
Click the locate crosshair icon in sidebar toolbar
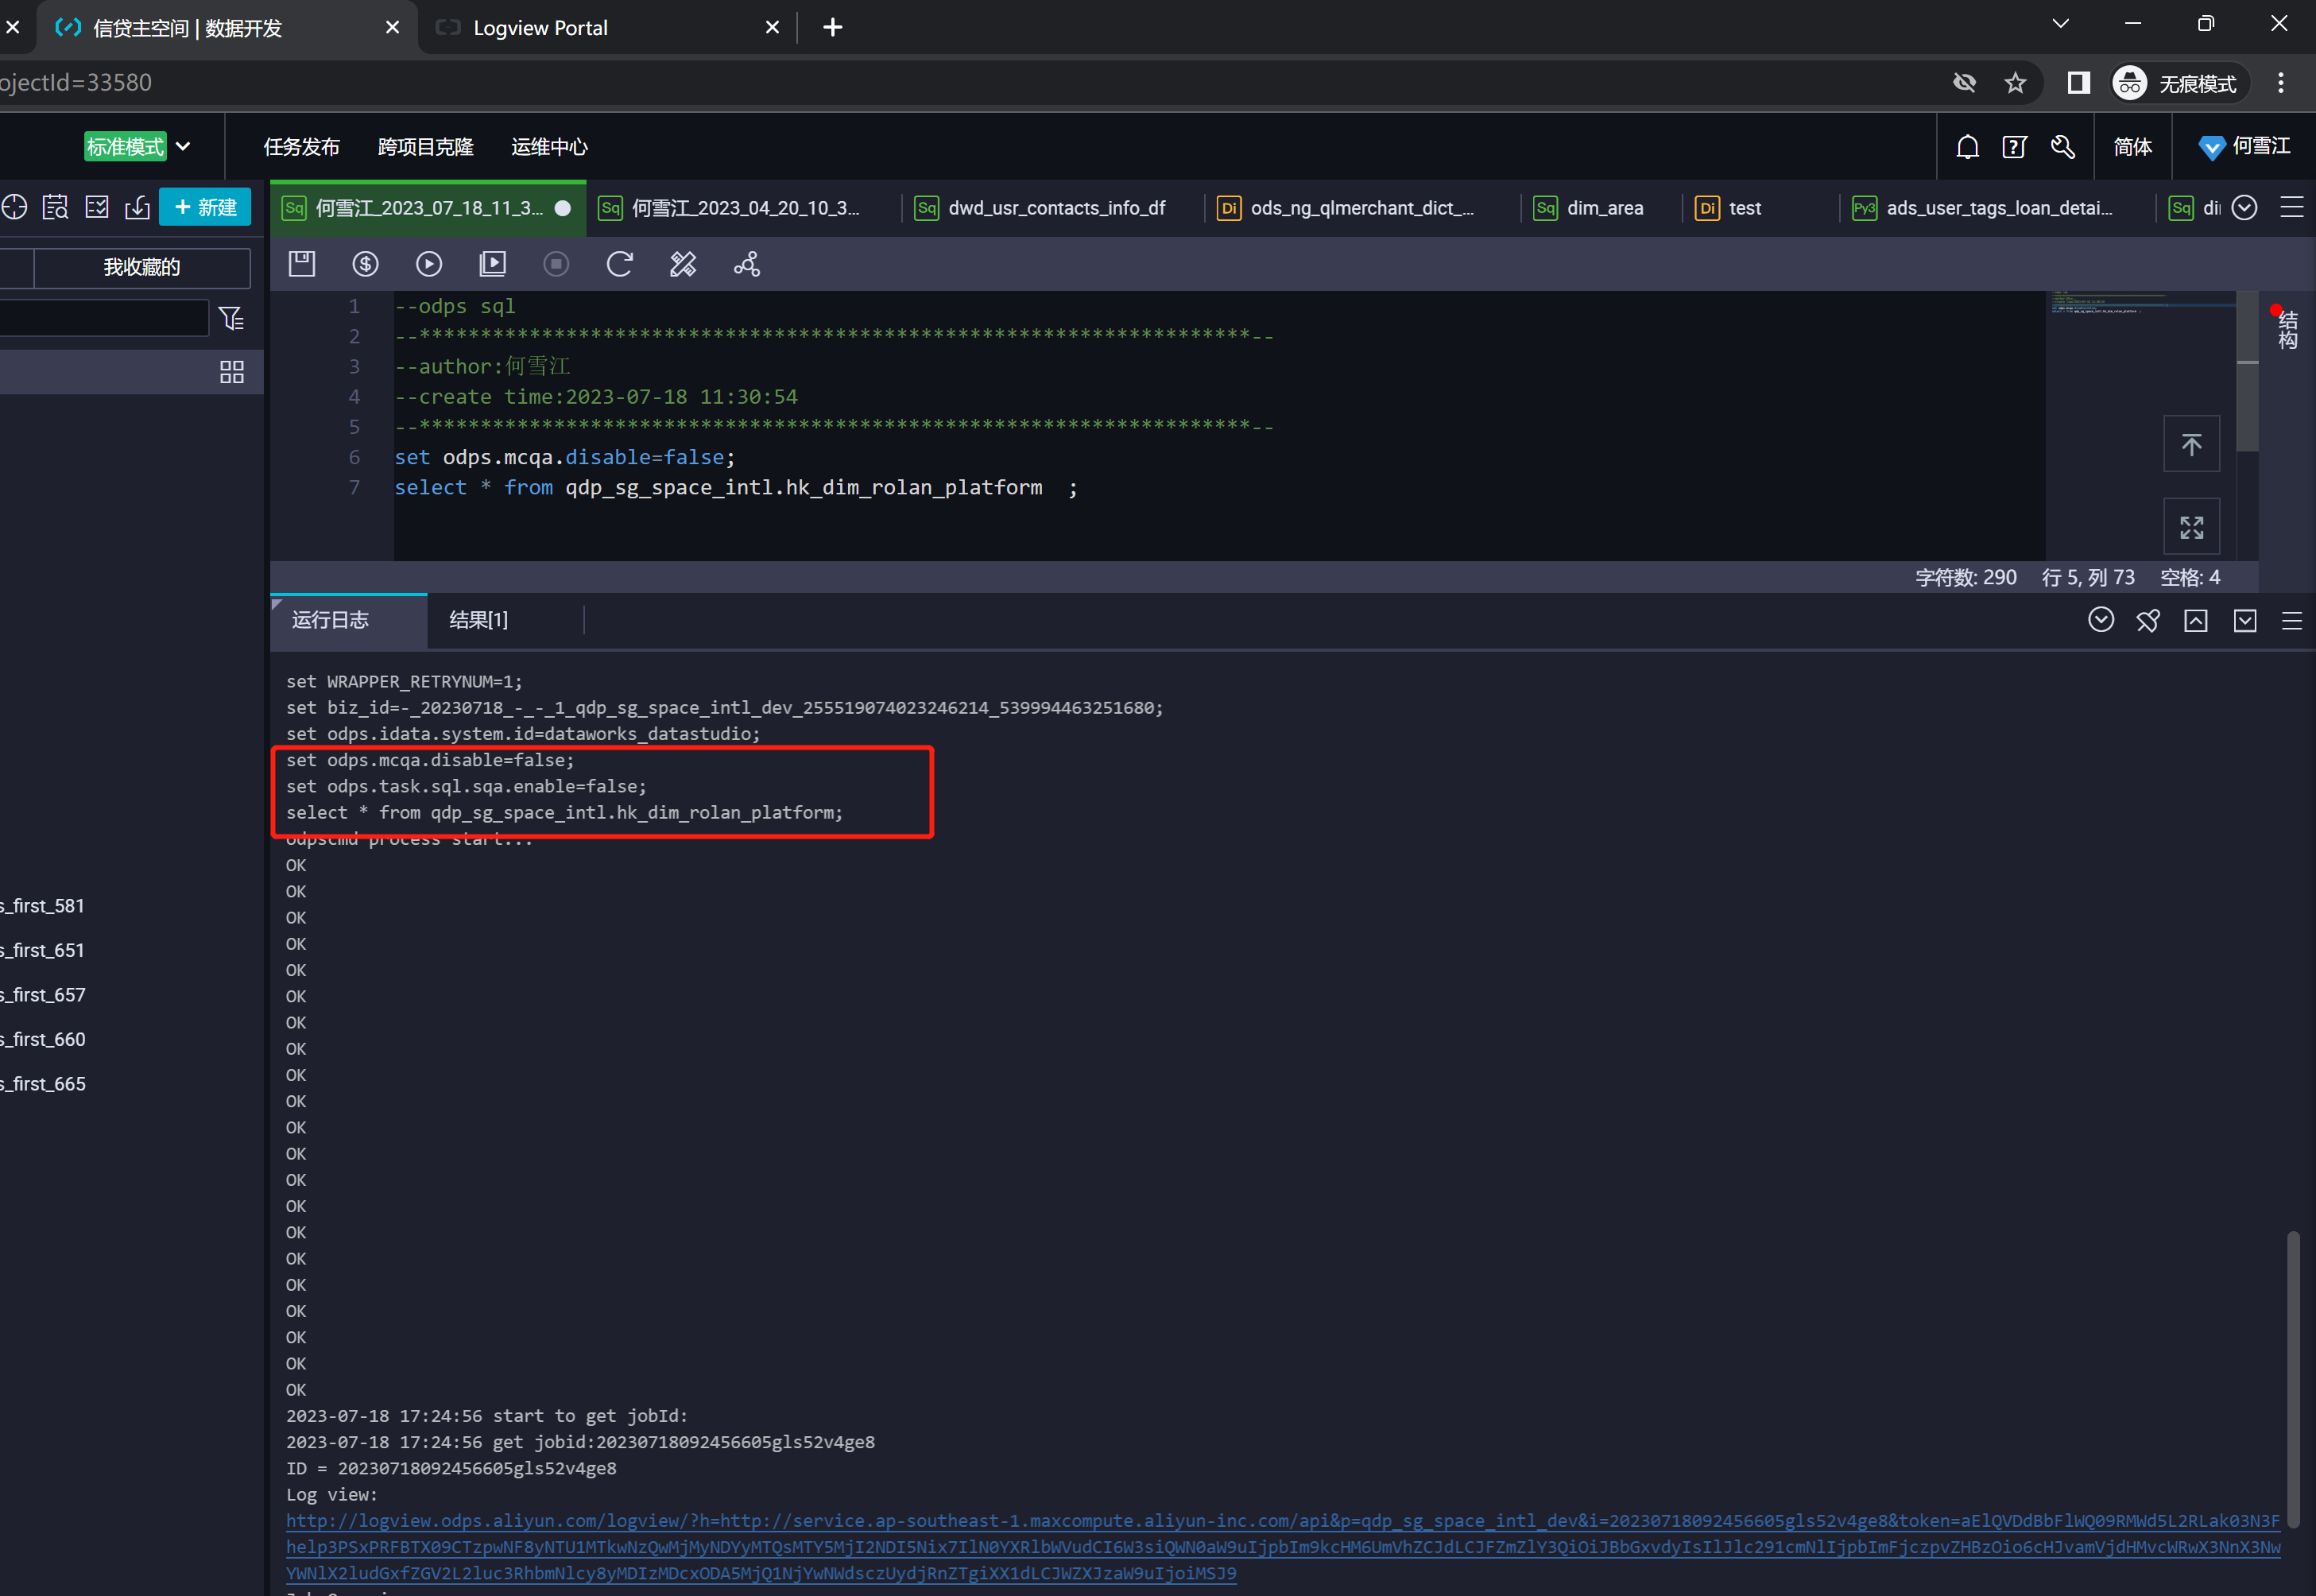click(x=14, y=207)
